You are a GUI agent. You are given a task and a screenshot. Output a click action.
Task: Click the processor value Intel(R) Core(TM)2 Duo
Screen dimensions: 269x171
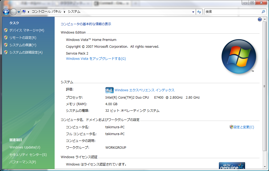tap(152, 98)
